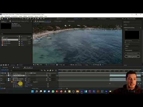Viewport: 143px width, 107px height.
Task: Click the graph editor icon in the timeline header
Action: [56, 70]
